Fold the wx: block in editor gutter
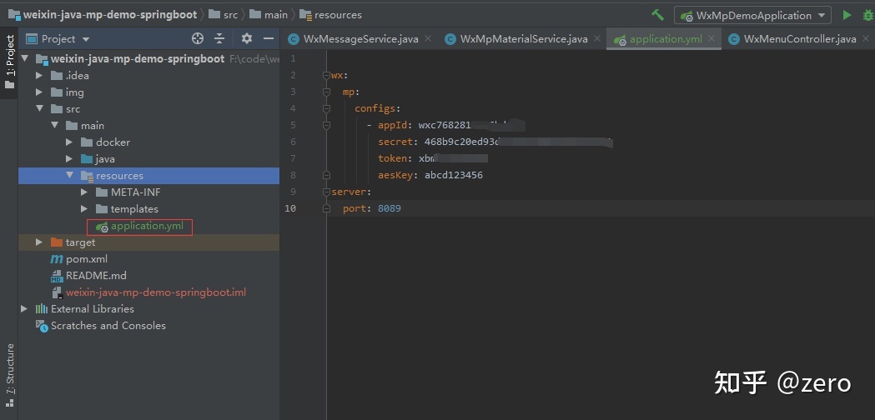 click(326, 75)
